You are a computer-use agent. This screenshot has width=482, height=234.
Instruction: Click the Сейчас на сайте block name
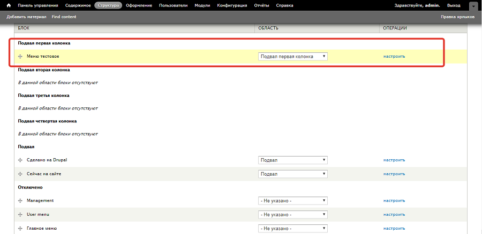[x=44, y=174]
